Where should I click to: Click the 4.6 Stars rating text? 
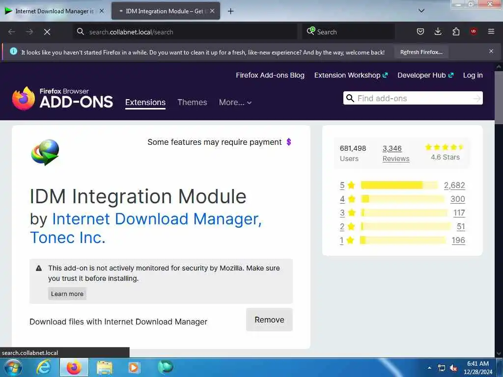445,157
